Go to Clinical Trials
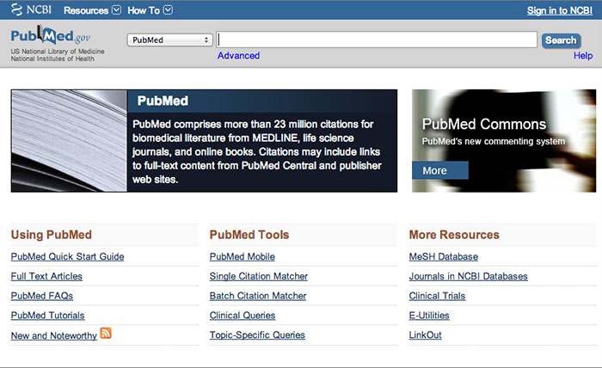Image resolution: width=602 pixels, height=368 pixels. click(x=437, y=296)
